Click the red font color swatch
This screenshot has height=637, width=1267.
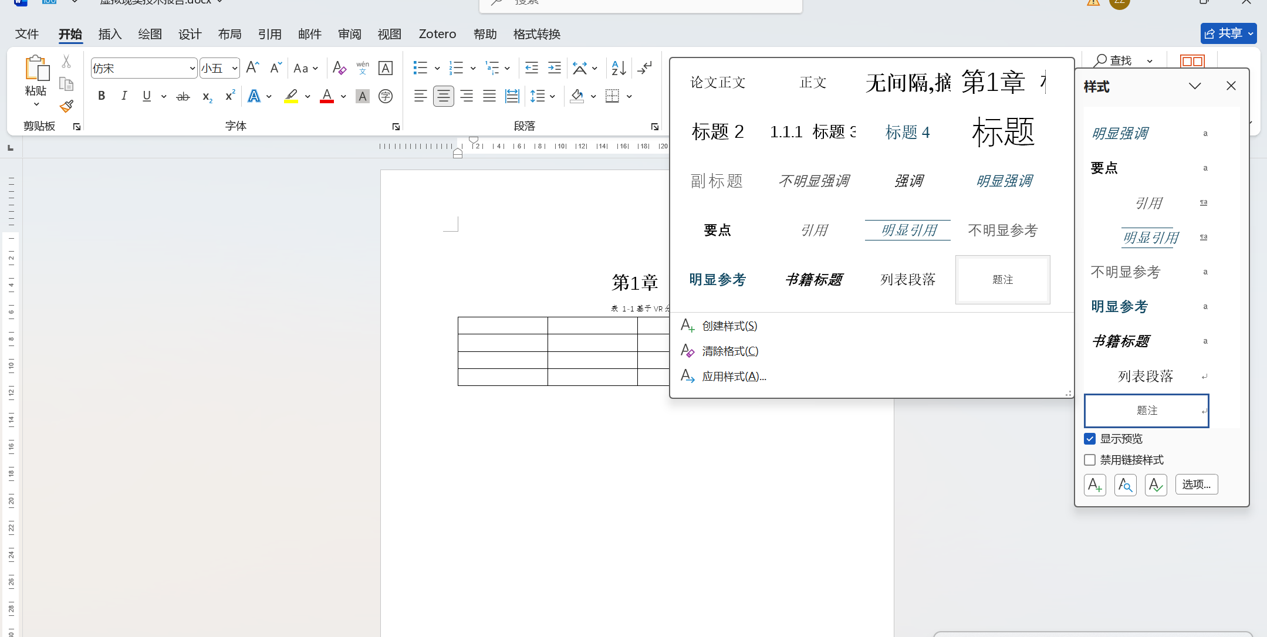[x=327, y=96]
